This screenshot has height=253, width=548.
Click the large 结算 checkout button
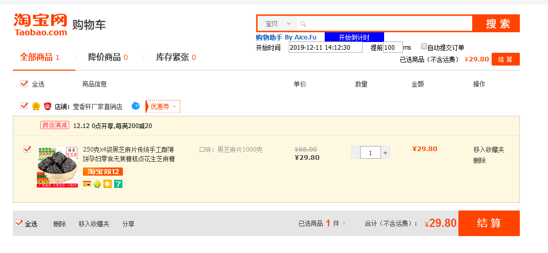pyautogui.click(x=489, y=223)
